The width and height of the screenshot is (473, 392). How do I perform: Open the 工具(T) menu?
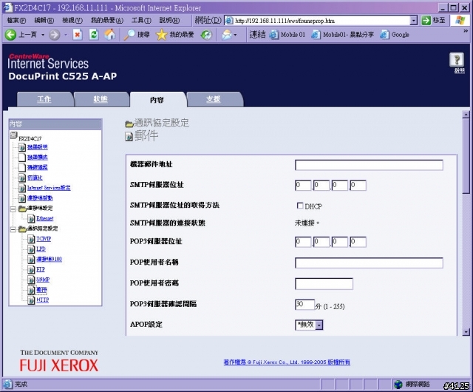(141, 20)
